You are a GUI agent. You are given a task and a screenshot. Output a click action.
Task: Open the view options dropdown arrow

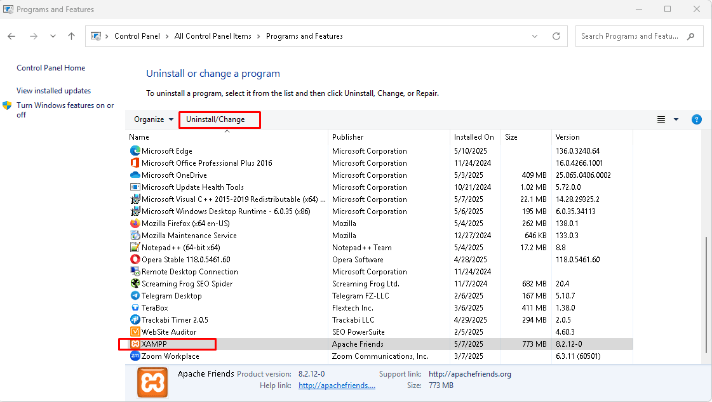point(676,119)
